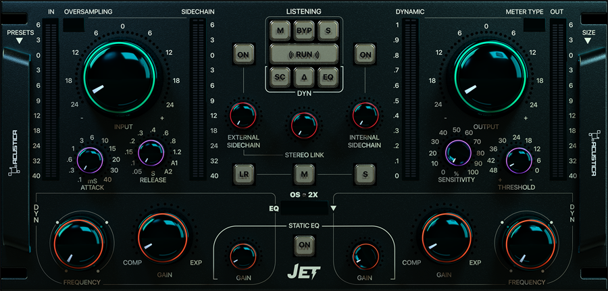Click the right Acustica logo
Image resolution: width=608 pixels, height=291 pixels.
point(594,153)
